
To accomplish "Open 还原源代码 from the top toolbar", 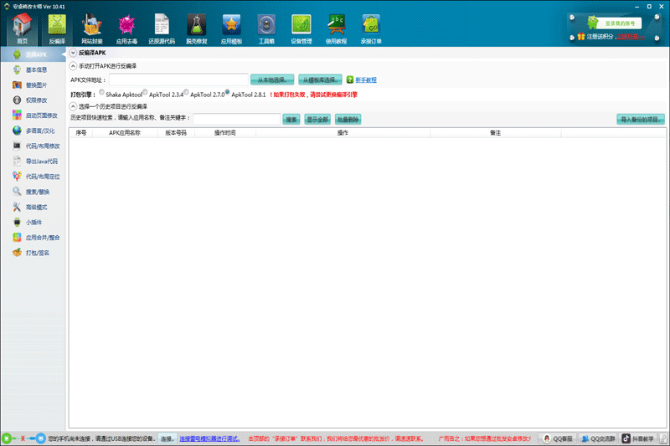I will (162, 28).
